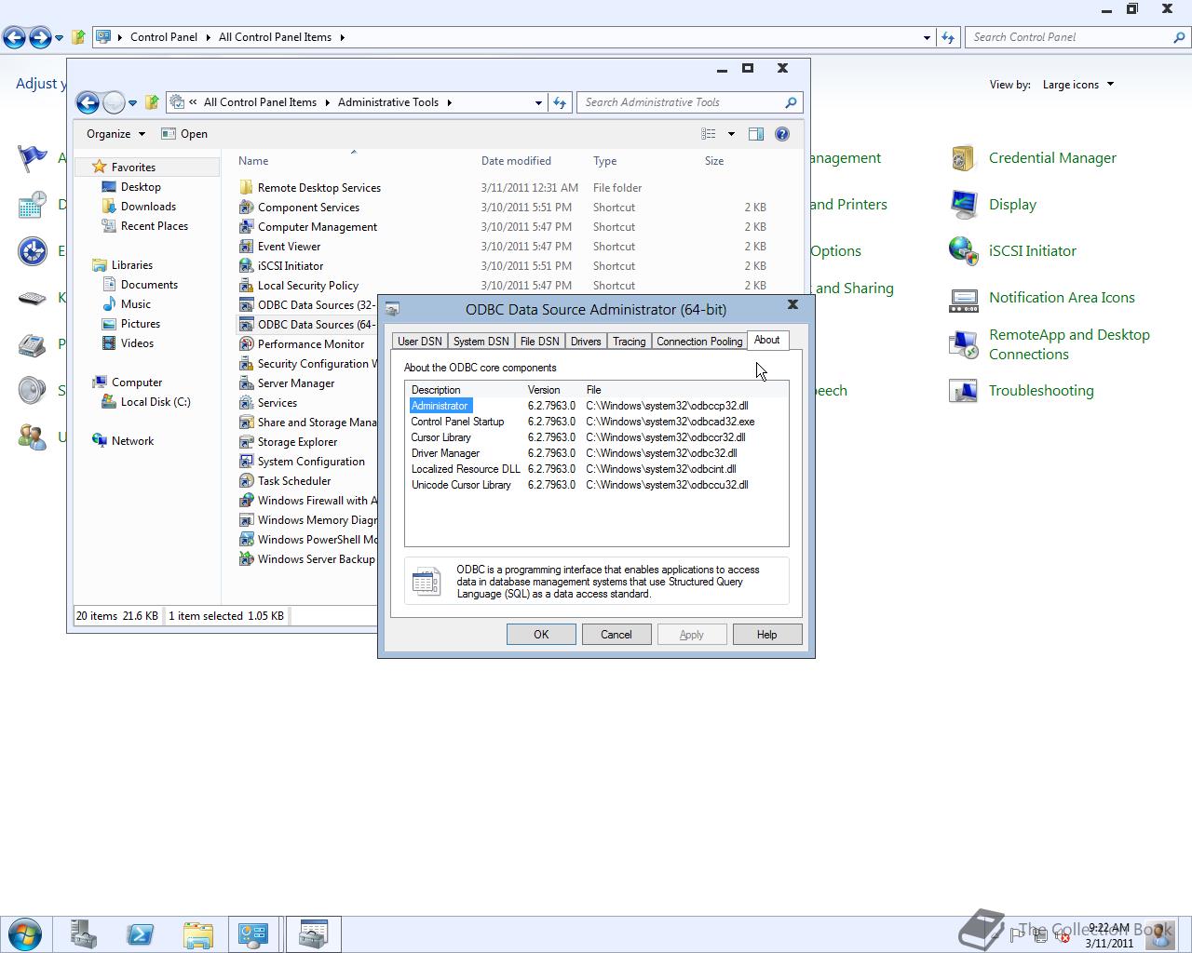The height and width of the screenshot is (953, 1192).
Task: Switch to the Tracing tab
Action: [x=630, y=342]
